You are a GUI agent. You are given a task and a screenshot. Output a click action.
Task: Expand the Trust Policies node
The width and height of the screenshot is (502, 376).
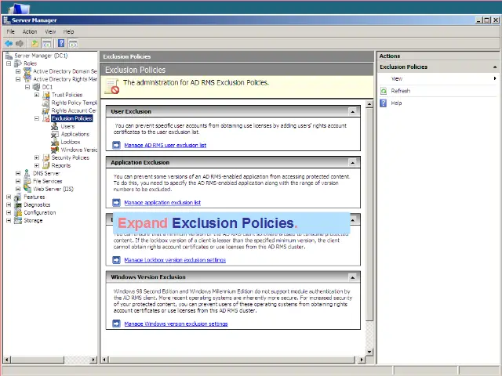tap(37, 95)
